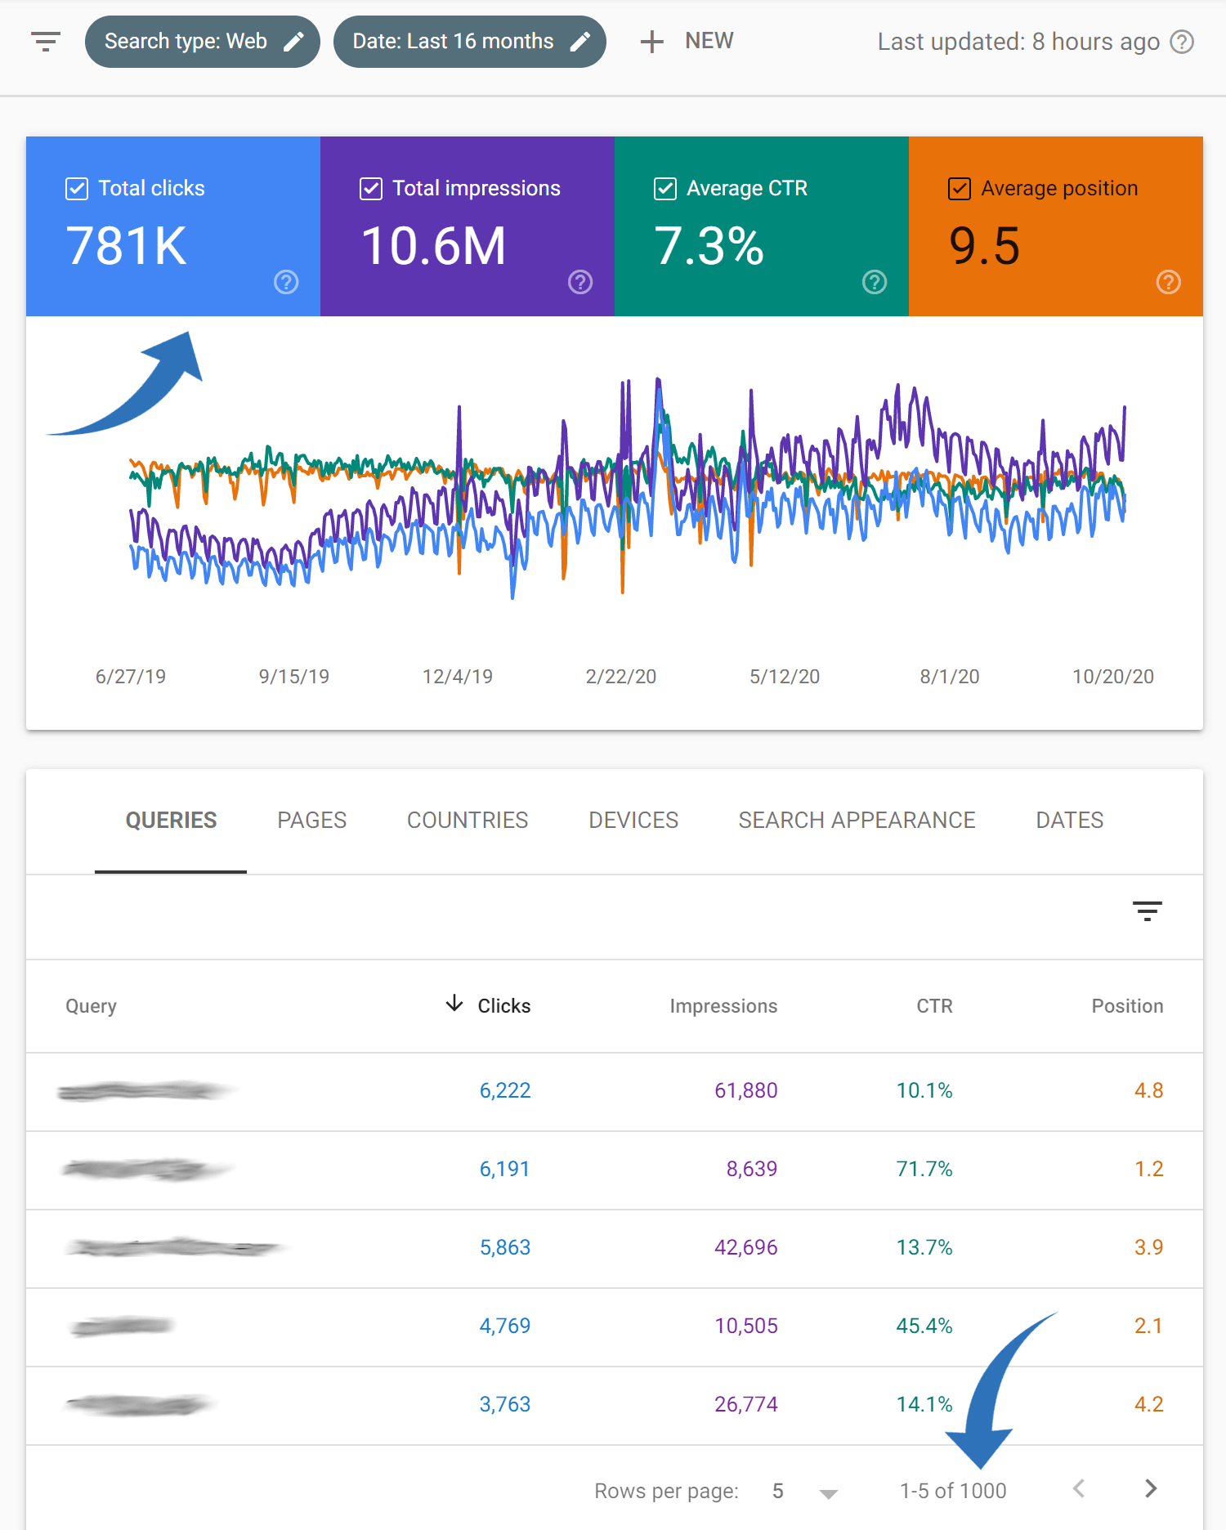The height and width of the screenshot is (1530, 1226).
Task: Open help icon on Total clicks card
Action: pyautogui.click(x=286, y=282)
